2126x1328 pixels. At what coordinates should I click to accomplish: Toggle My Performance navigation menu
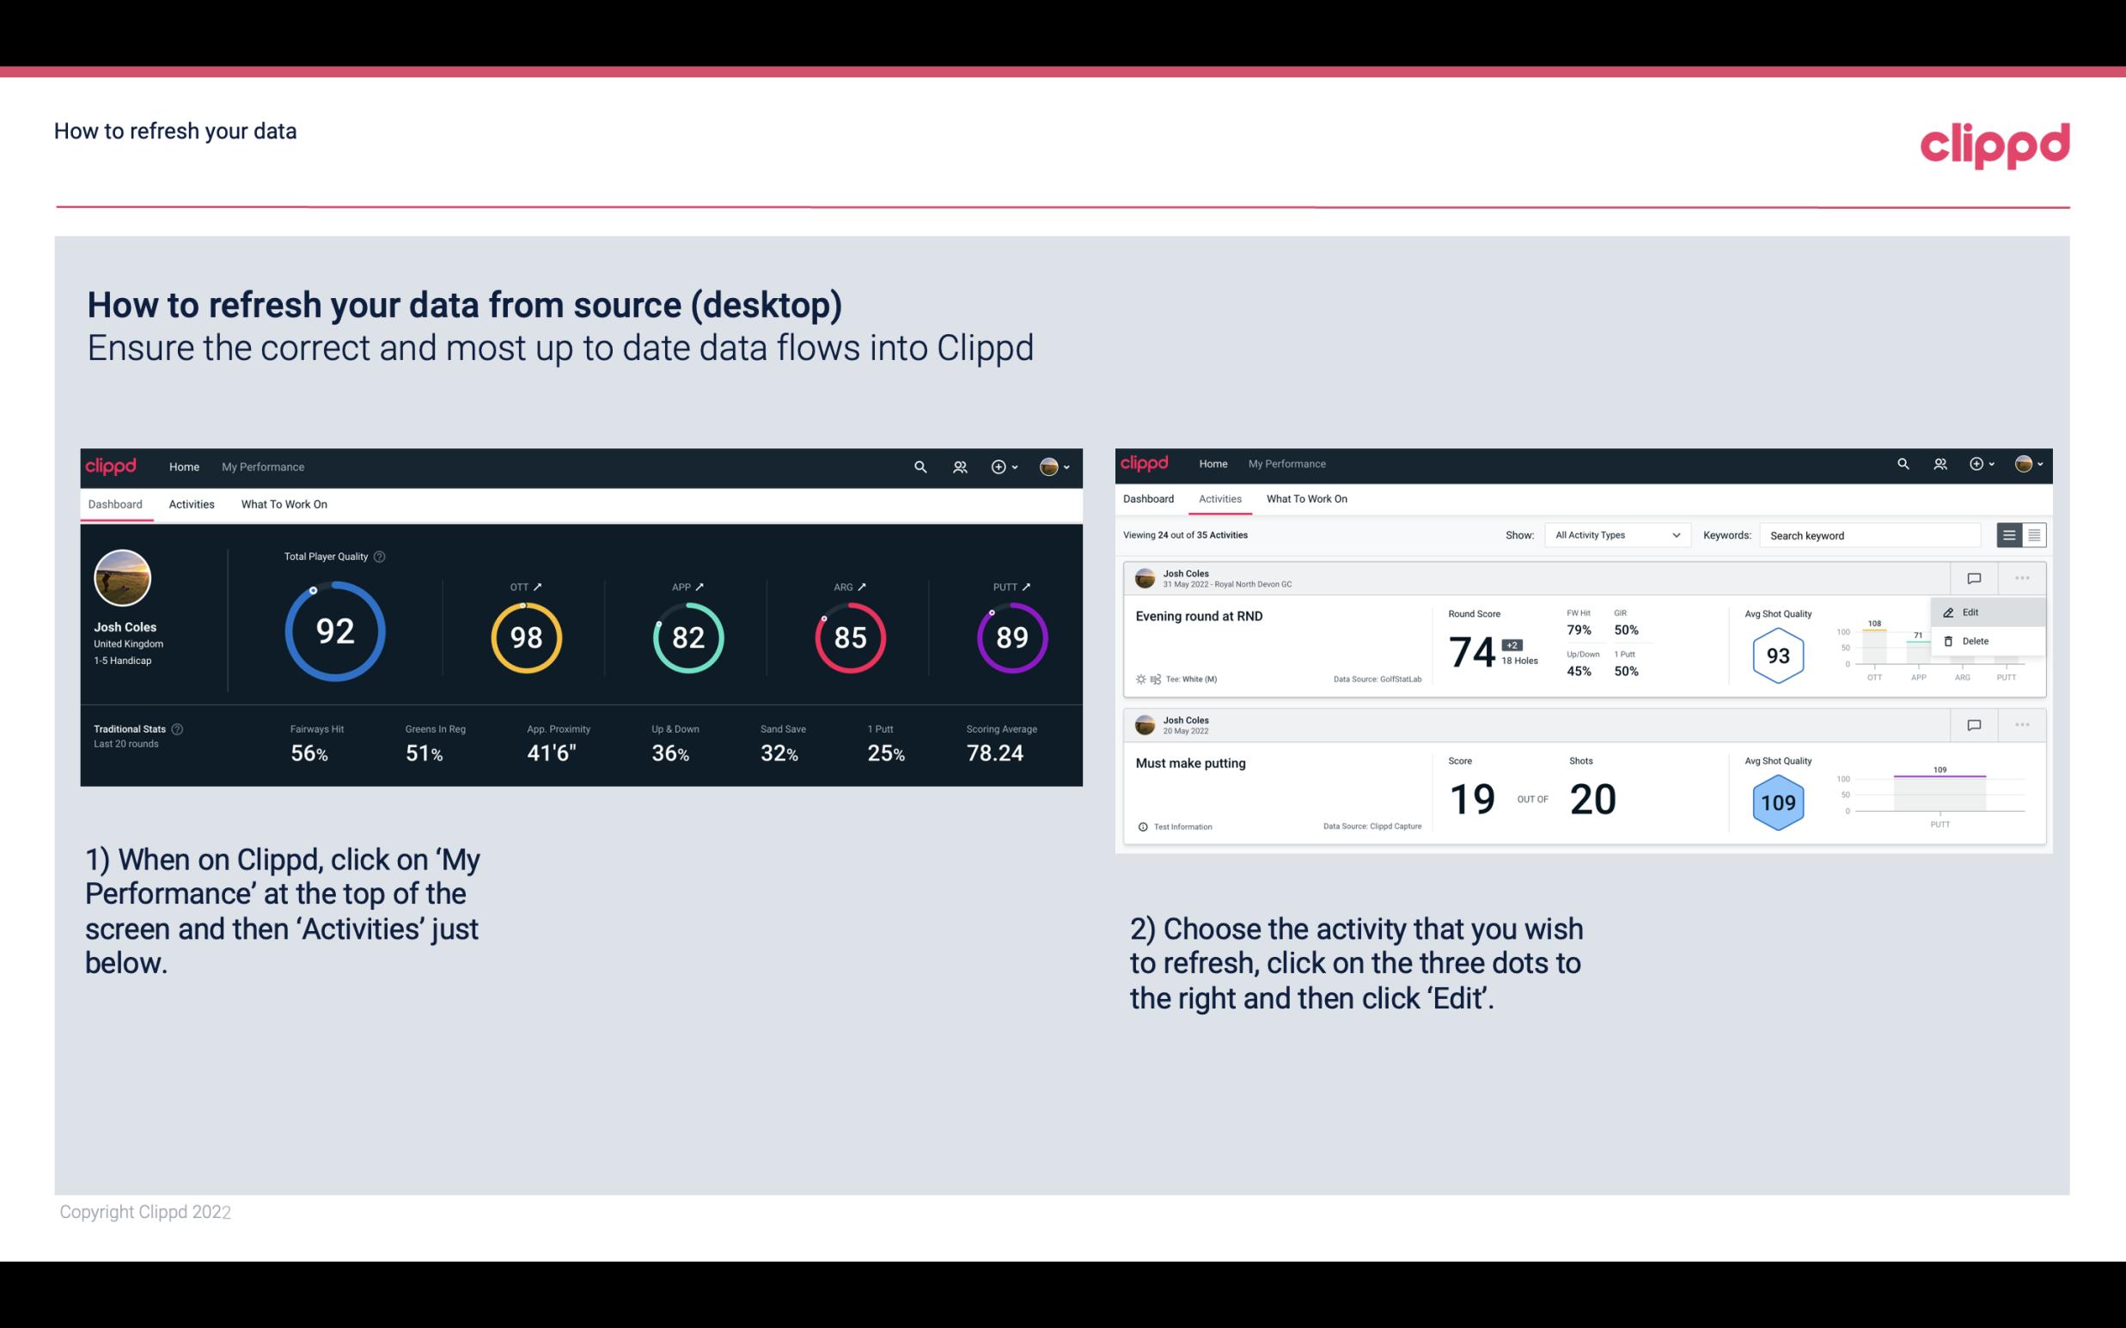click(x=262, y=465)
